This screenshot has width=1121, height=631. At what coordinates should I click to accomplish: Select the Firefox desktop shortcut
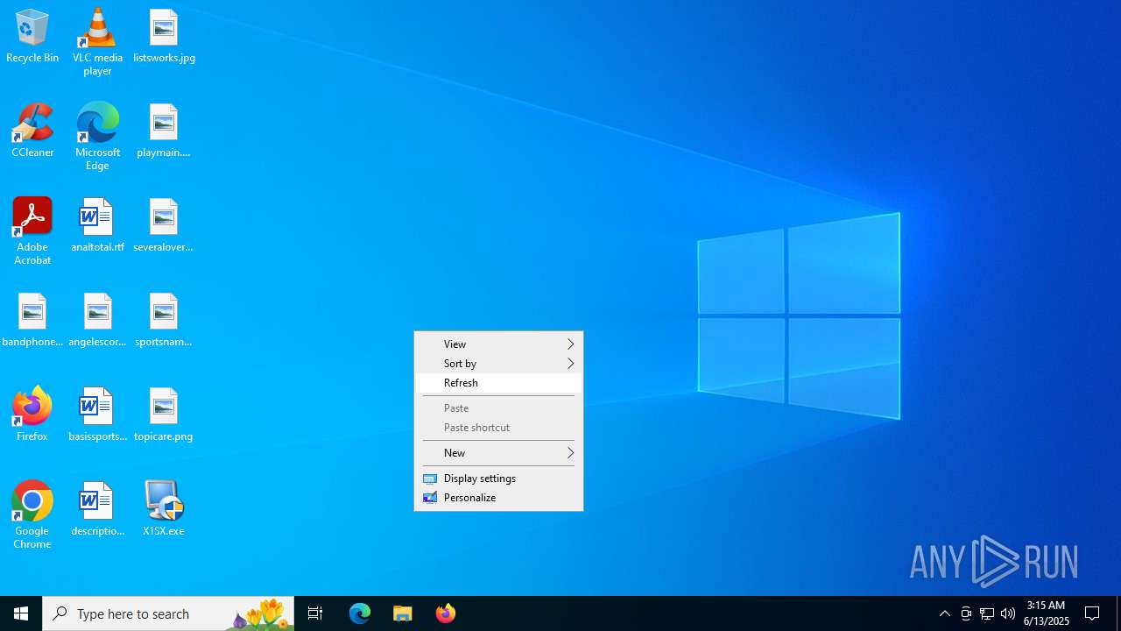tap(32, 414)
